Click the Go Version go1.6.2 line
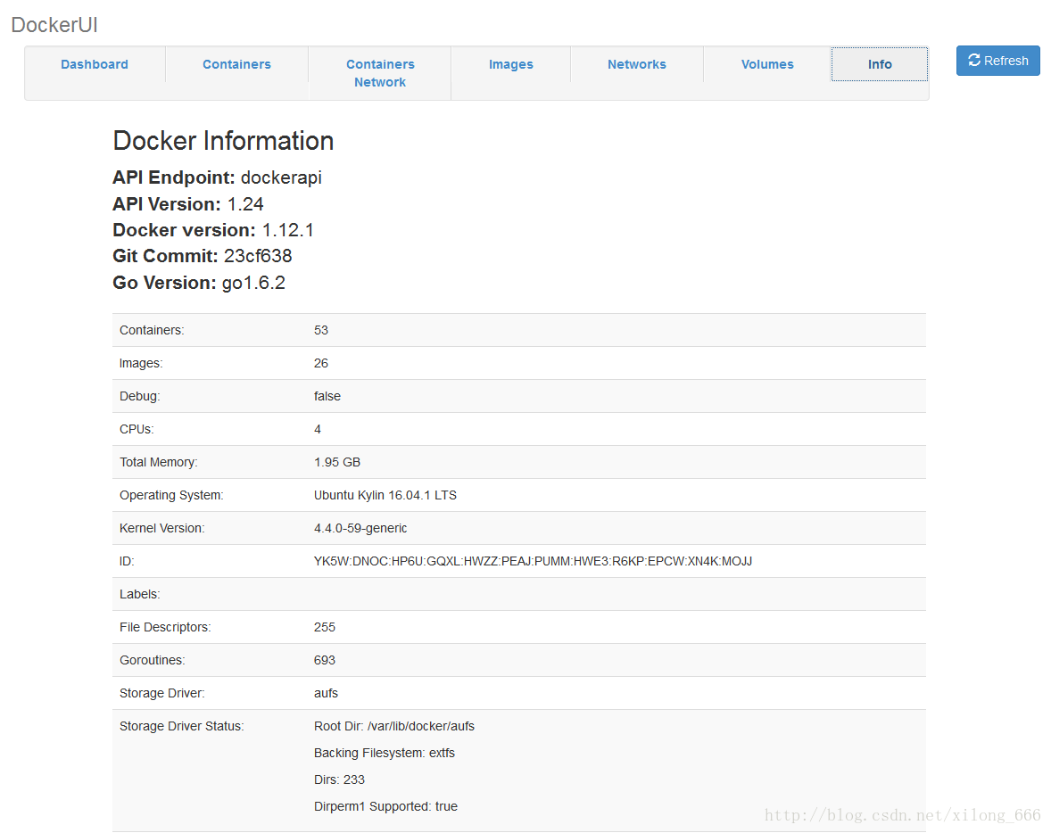This screenshot has height=833, width=1051. 199,283
